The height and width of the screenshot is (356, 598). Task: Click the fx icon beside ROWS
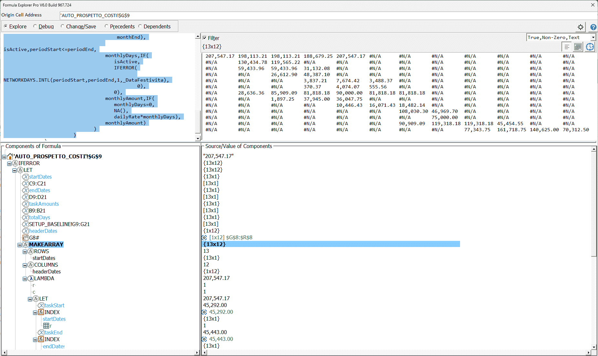tap(31, 251)
